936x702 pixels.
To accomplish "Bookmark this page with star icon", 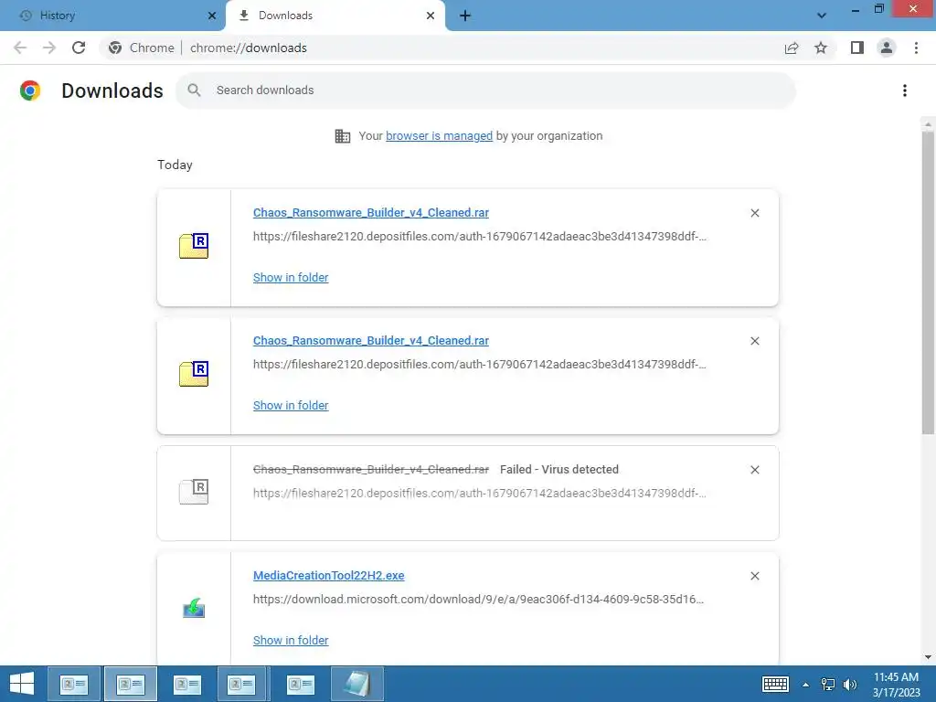I will (821, 48).
